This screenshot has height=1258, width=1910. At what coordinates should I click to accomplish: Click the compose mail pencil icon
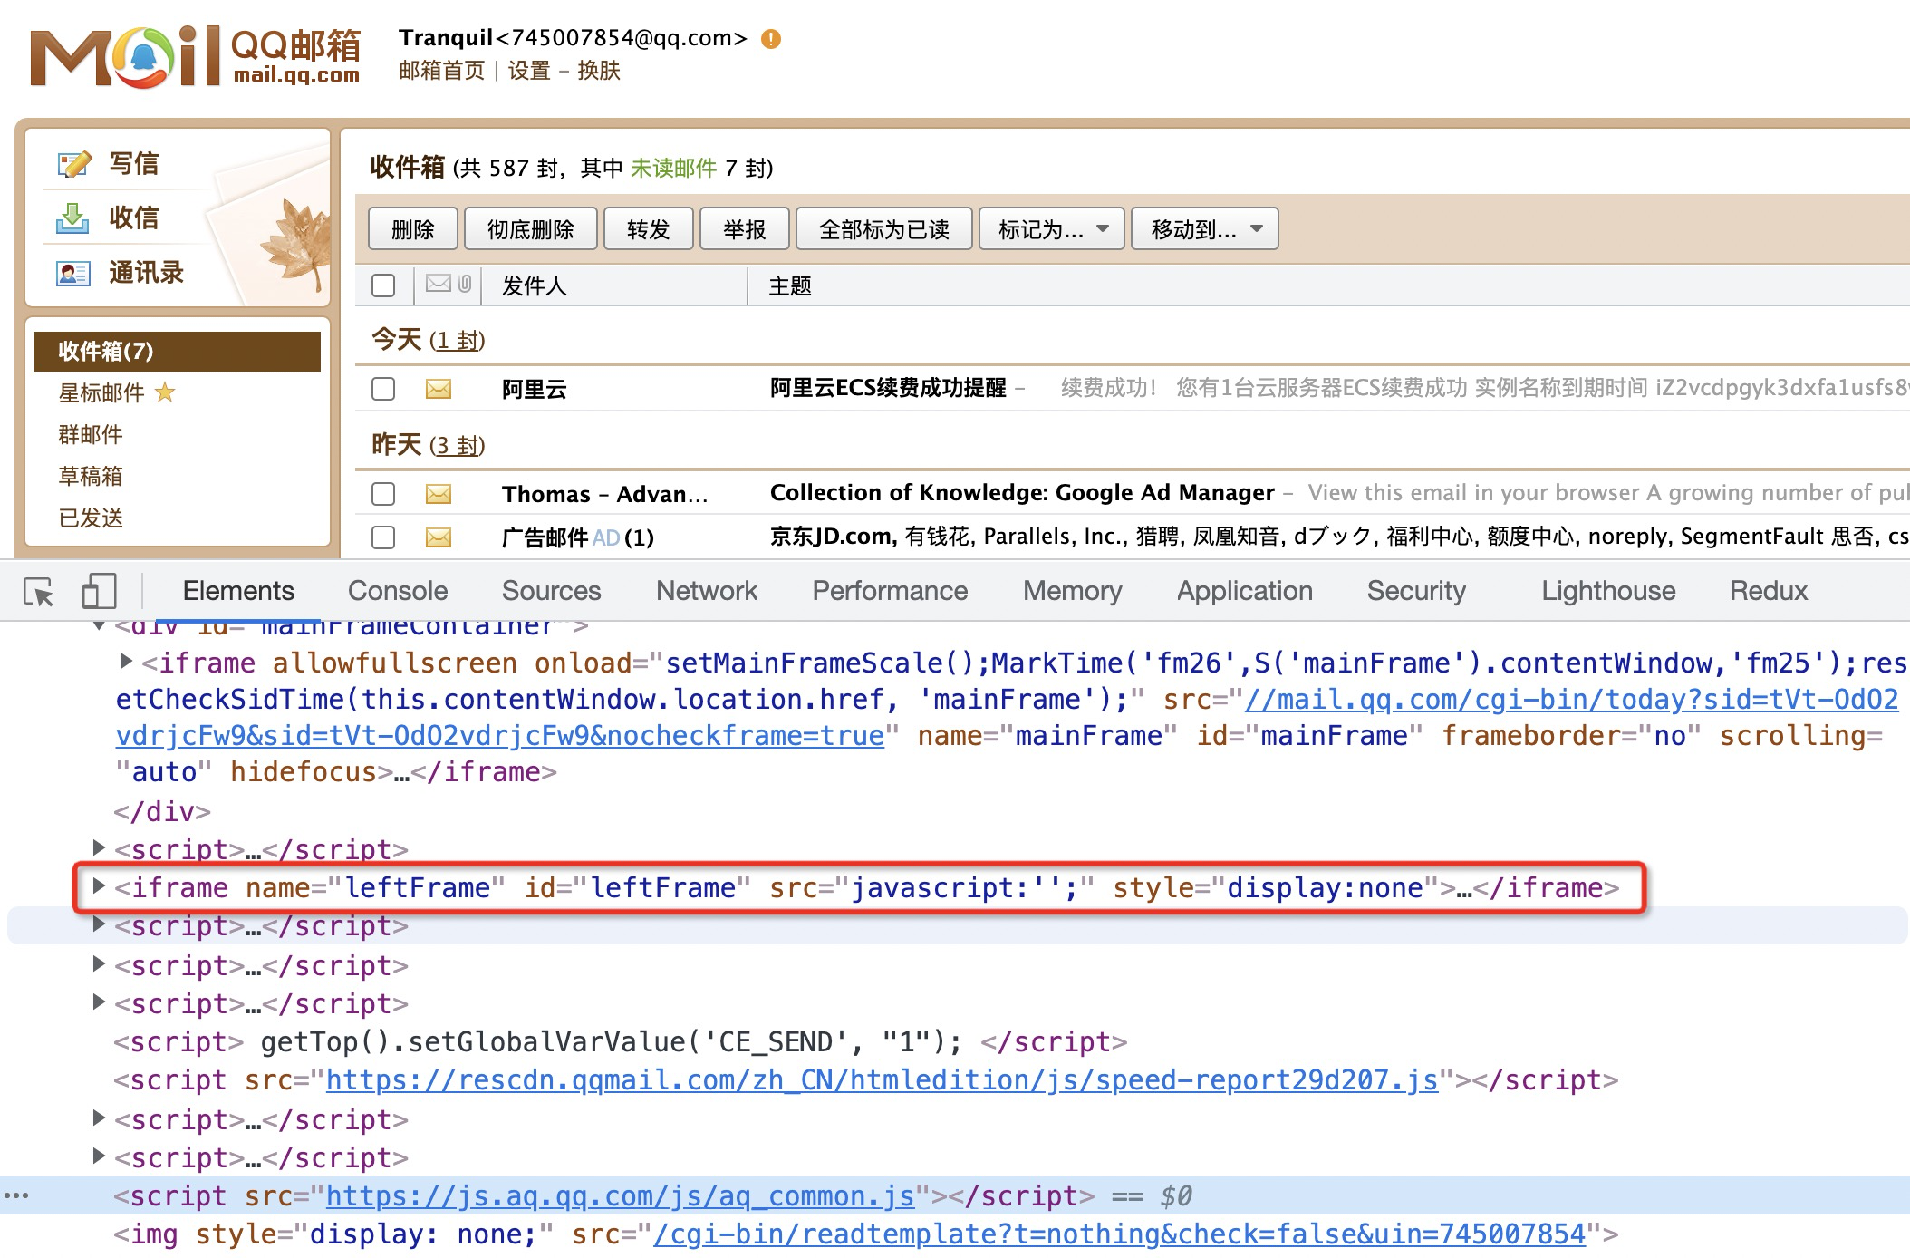tap(73, 164)
